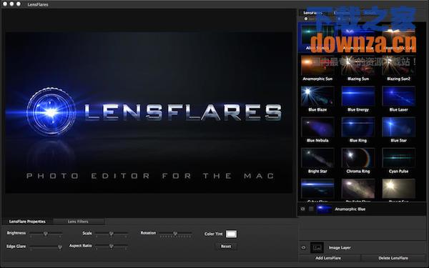
Task: Click the Rotation slider handle
Action: (175, 234)
